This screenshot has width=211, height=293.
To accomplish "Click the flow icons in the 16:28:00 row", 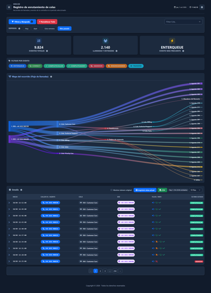I will pyautogui.click(x=158, y=255).
